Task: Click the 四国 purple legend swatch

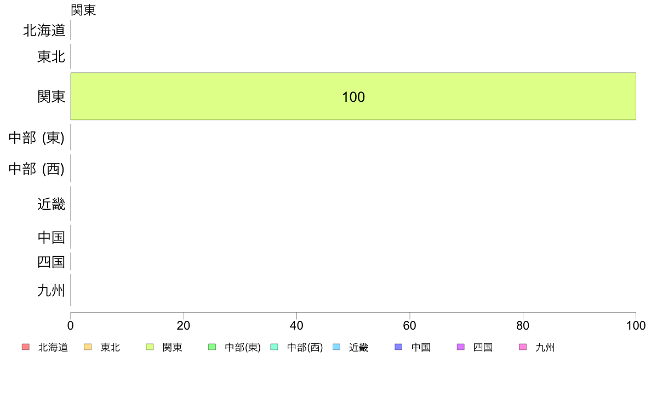Action: (x=460, y=347)
